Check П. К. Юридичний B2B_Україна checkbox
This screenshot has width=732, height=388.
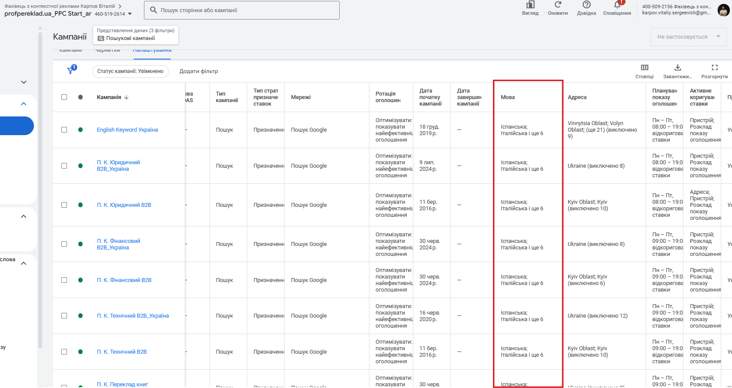click(x=64, y=166)
